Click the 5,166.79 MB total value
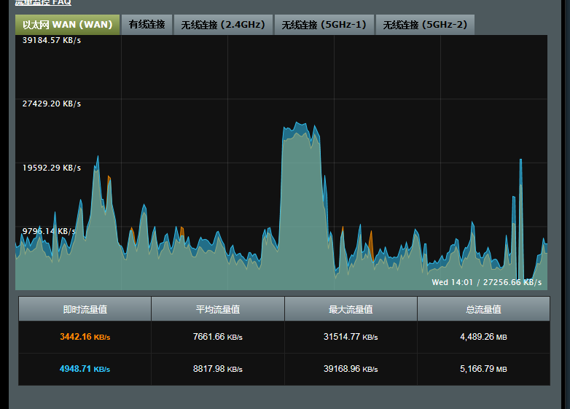The width and height of the screenshot is (570, 409). point(483,369)
